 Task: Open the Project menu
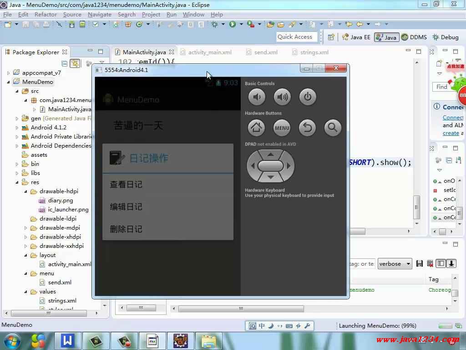[x=151, y=15]
